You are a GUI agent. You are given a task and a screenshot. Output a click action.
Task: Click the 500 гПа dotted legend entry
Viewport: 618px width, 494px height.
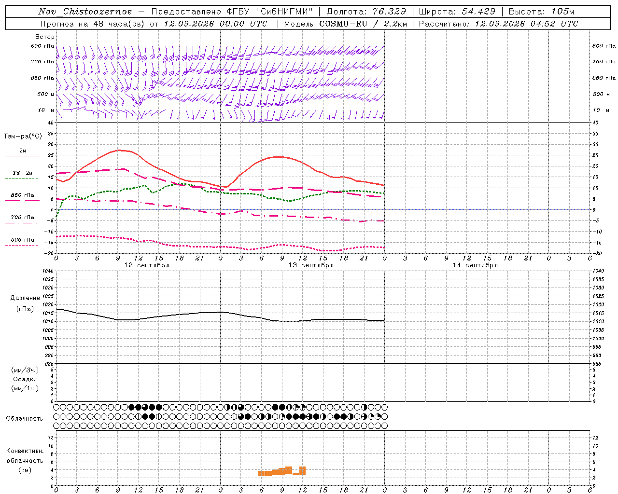[22, 242]
